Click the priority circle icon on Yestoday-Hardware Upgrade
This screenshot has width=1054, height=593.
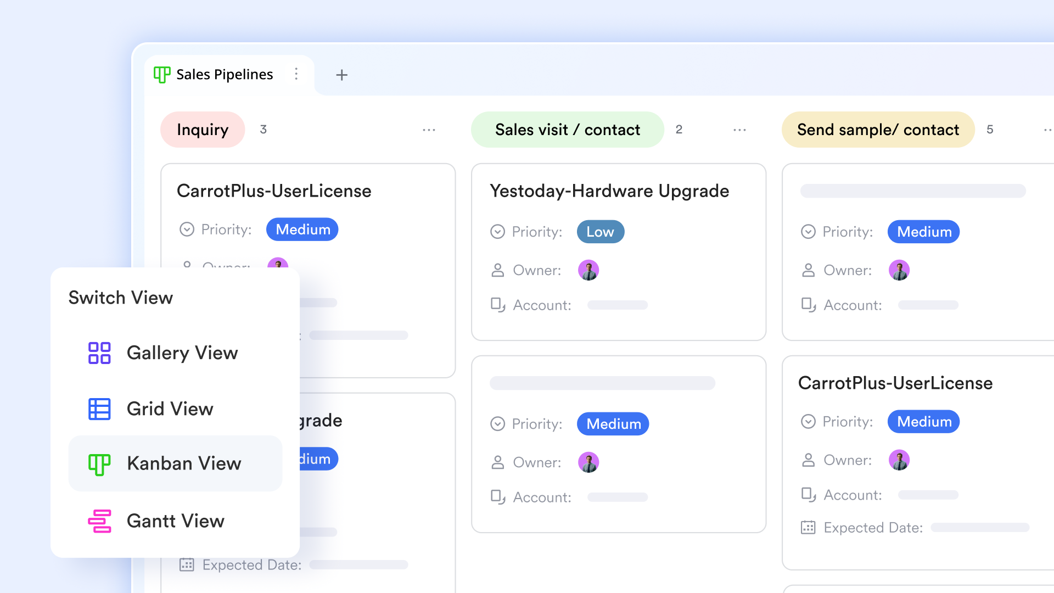point(497,231)
